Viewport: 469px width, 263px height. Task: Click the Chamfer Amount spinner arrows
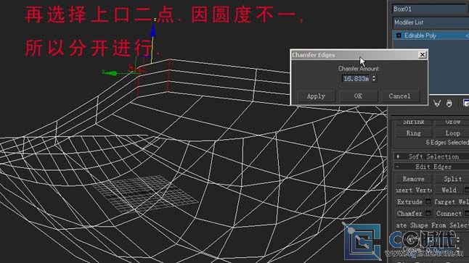point(374,78)
